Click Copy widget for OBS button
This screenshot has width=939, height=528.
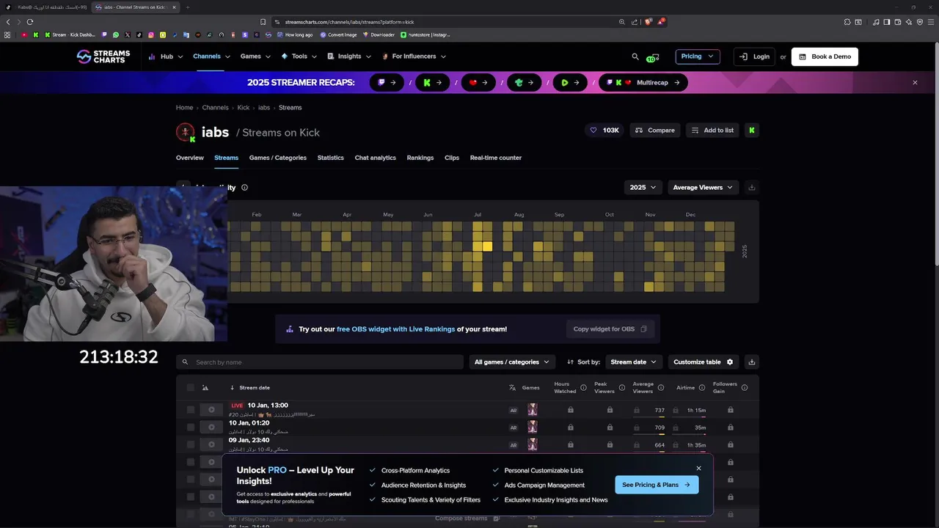[610, 329]
